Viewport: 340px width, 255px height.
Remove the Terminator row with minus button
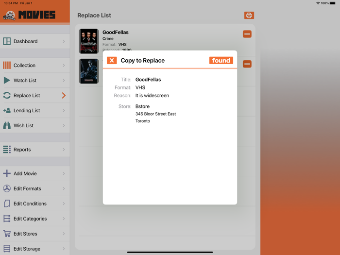tap(247, 64)
